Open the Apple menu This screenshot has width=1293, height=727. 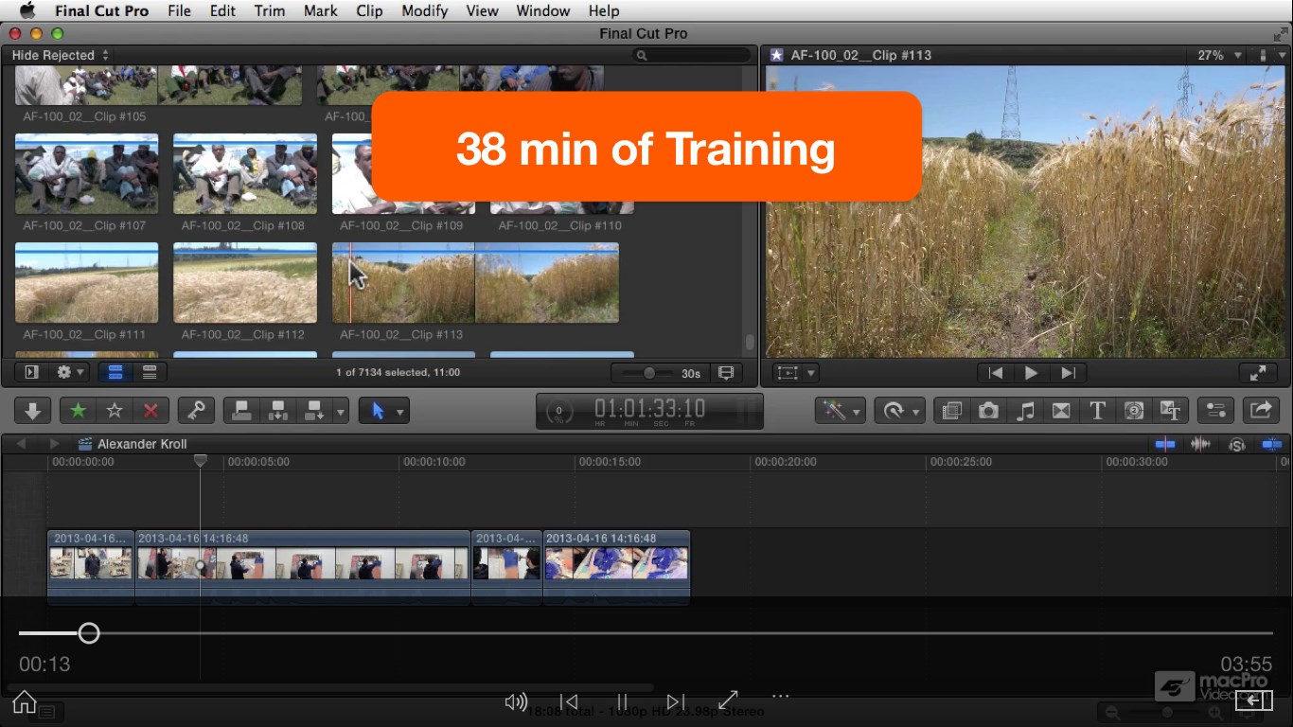point(27,10)
